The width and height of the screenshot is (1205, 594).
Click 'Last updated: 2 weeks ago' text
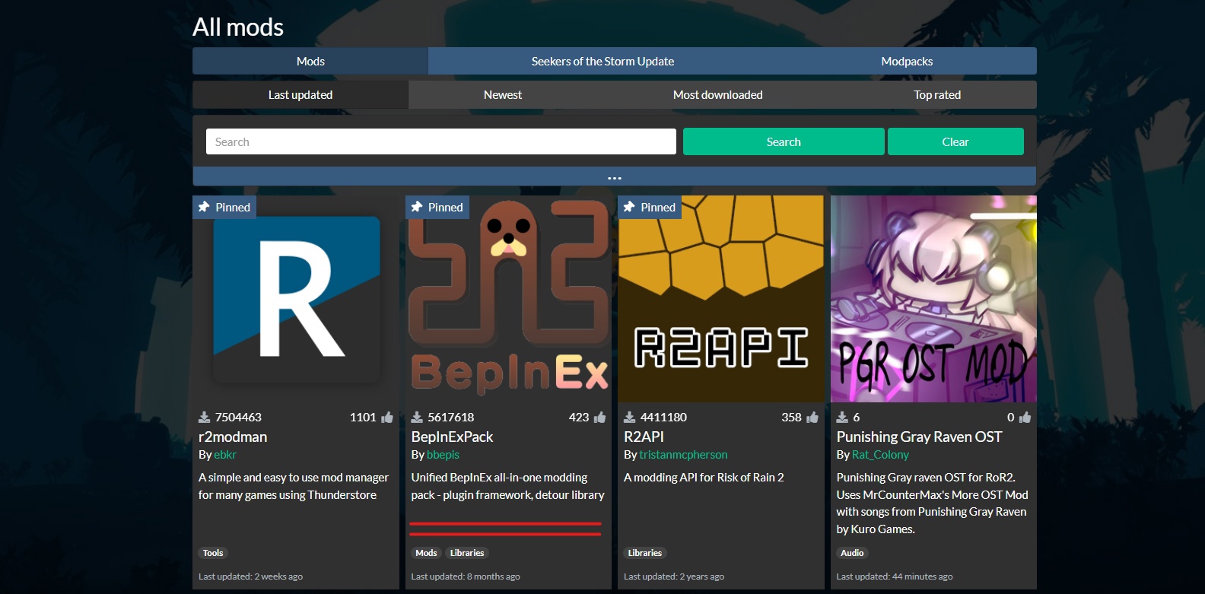250,577
